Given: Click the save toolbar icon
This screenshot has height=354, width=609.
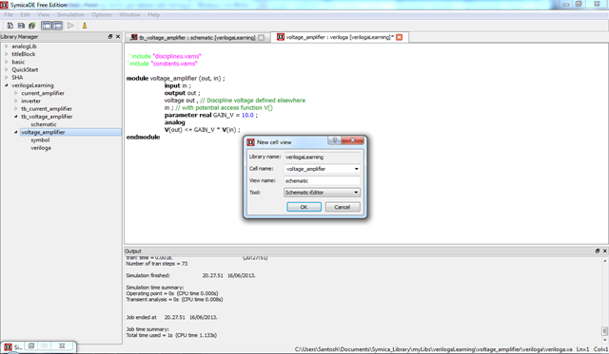Looking at the screenshot, I should pos(21,26).
